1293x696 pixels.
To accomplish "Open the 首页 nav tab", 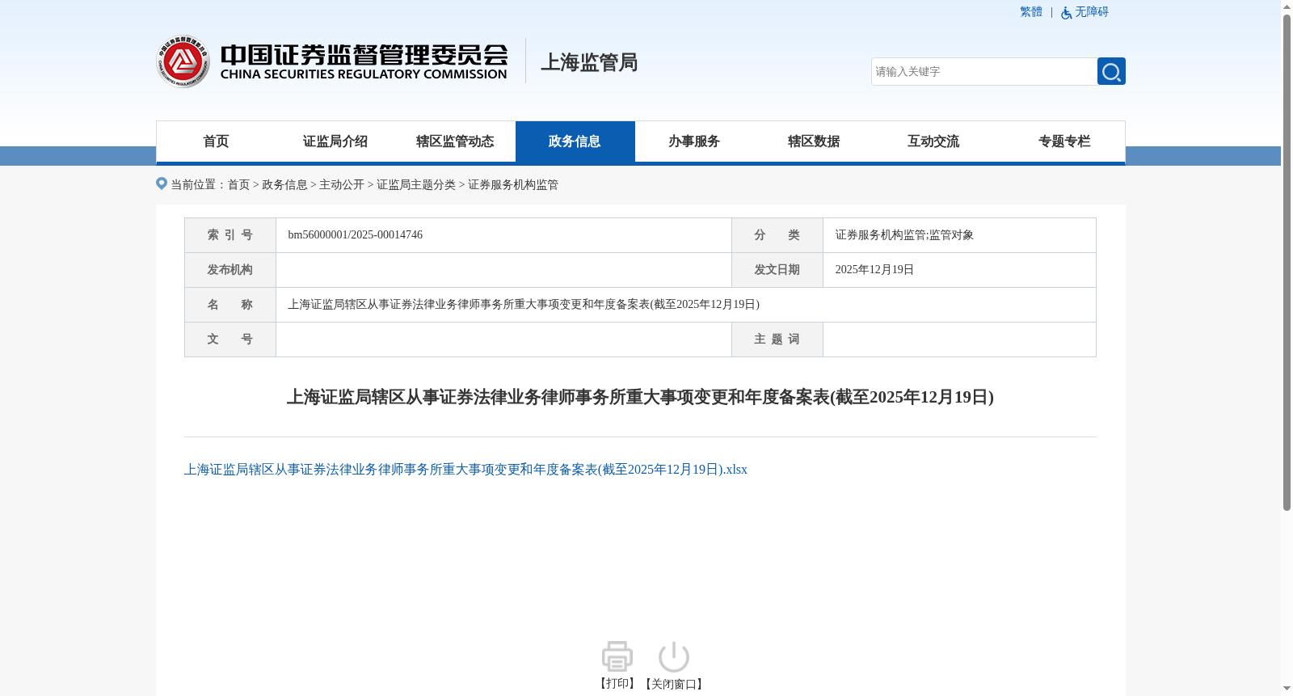I will 216,141.
